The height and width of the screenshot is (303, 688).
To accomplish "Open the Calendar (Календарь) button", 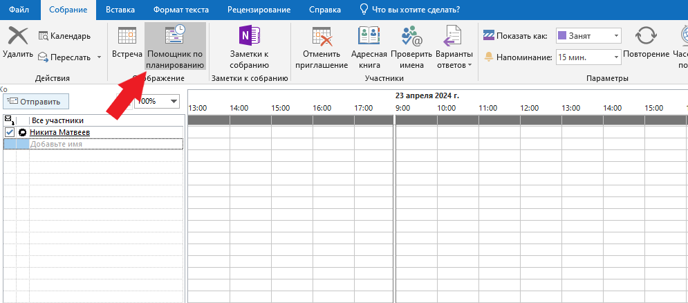I will [x=64, y=36].
